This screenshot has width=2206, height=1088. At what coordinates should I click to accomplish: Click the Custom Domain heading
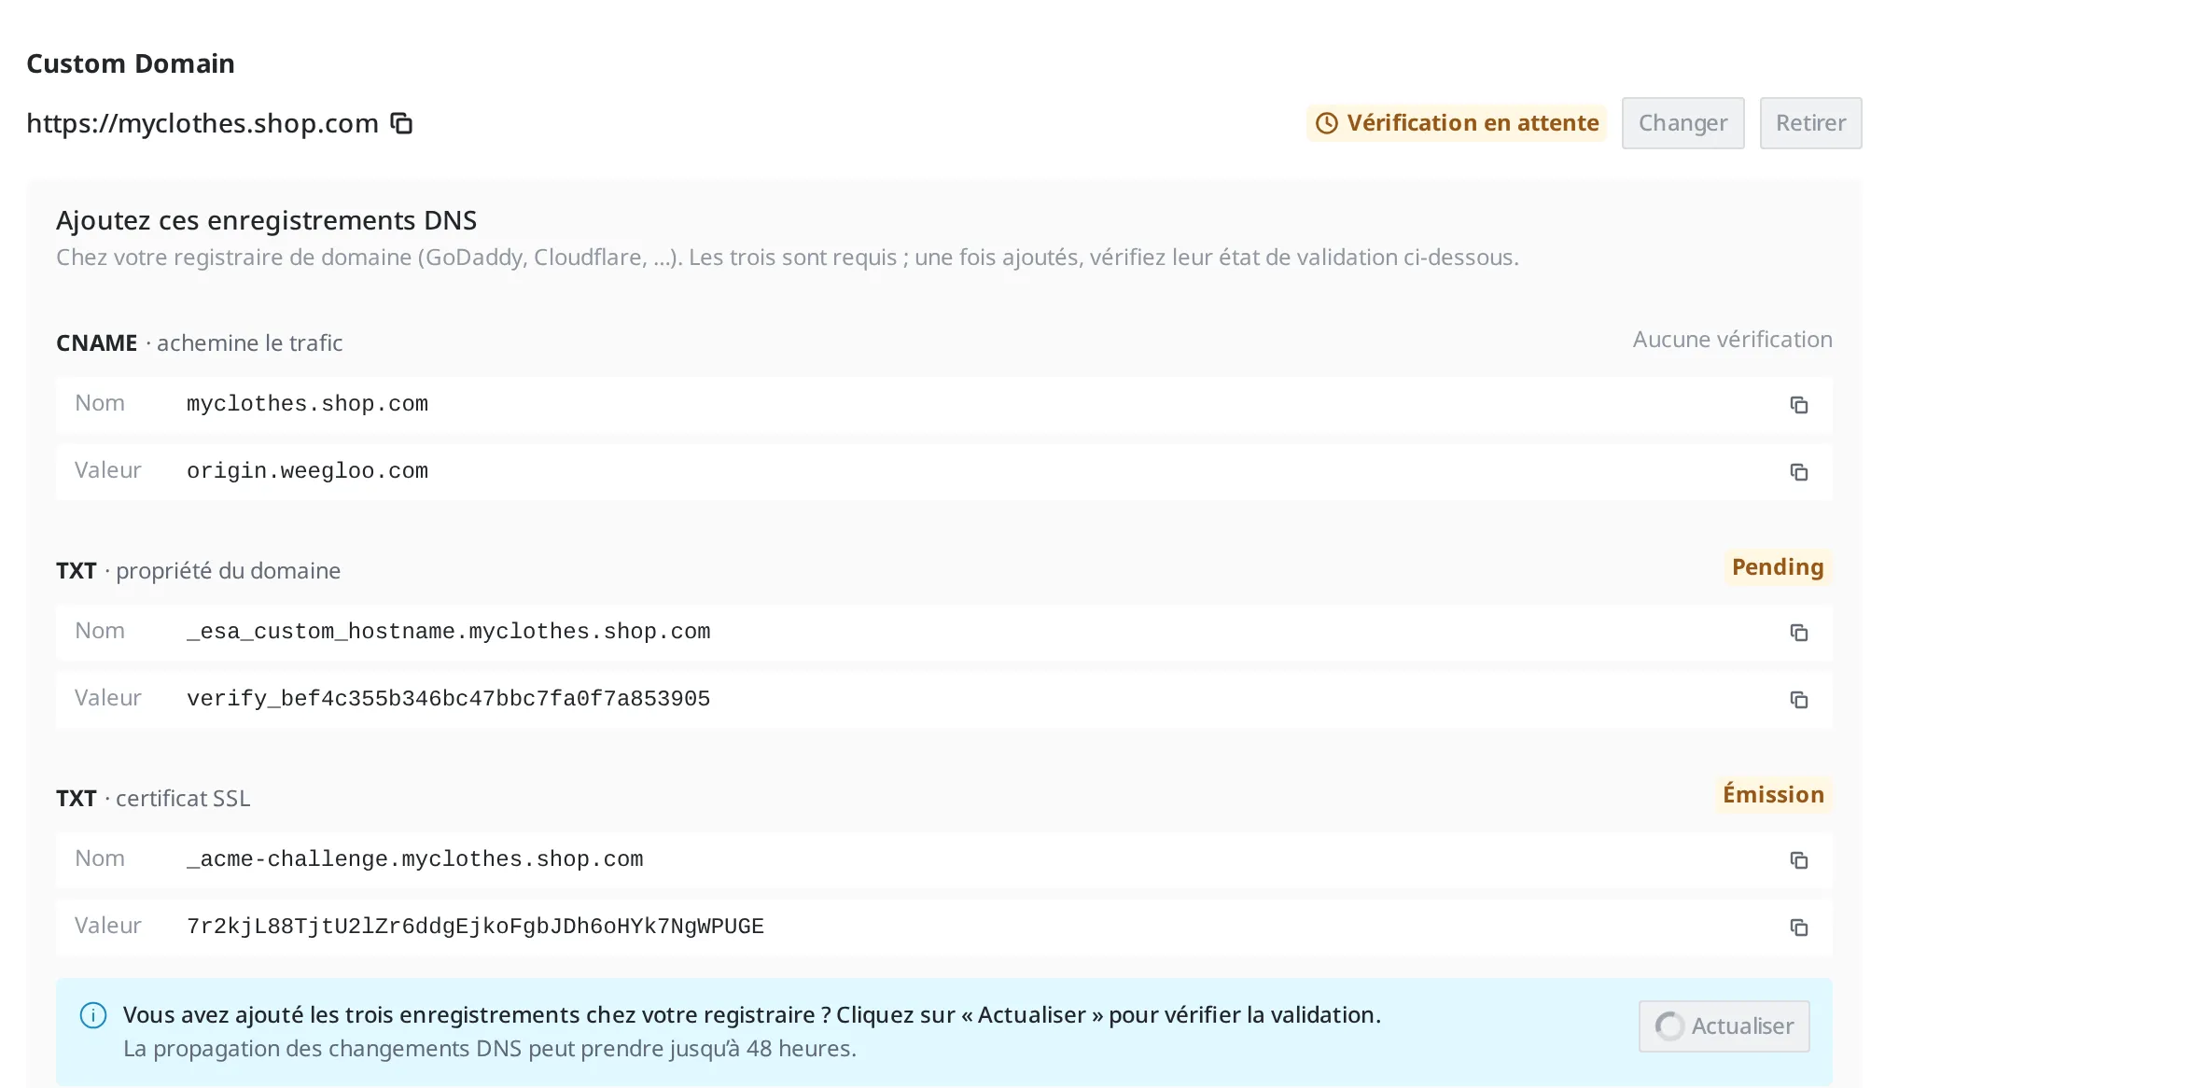[x=131, y=63]
